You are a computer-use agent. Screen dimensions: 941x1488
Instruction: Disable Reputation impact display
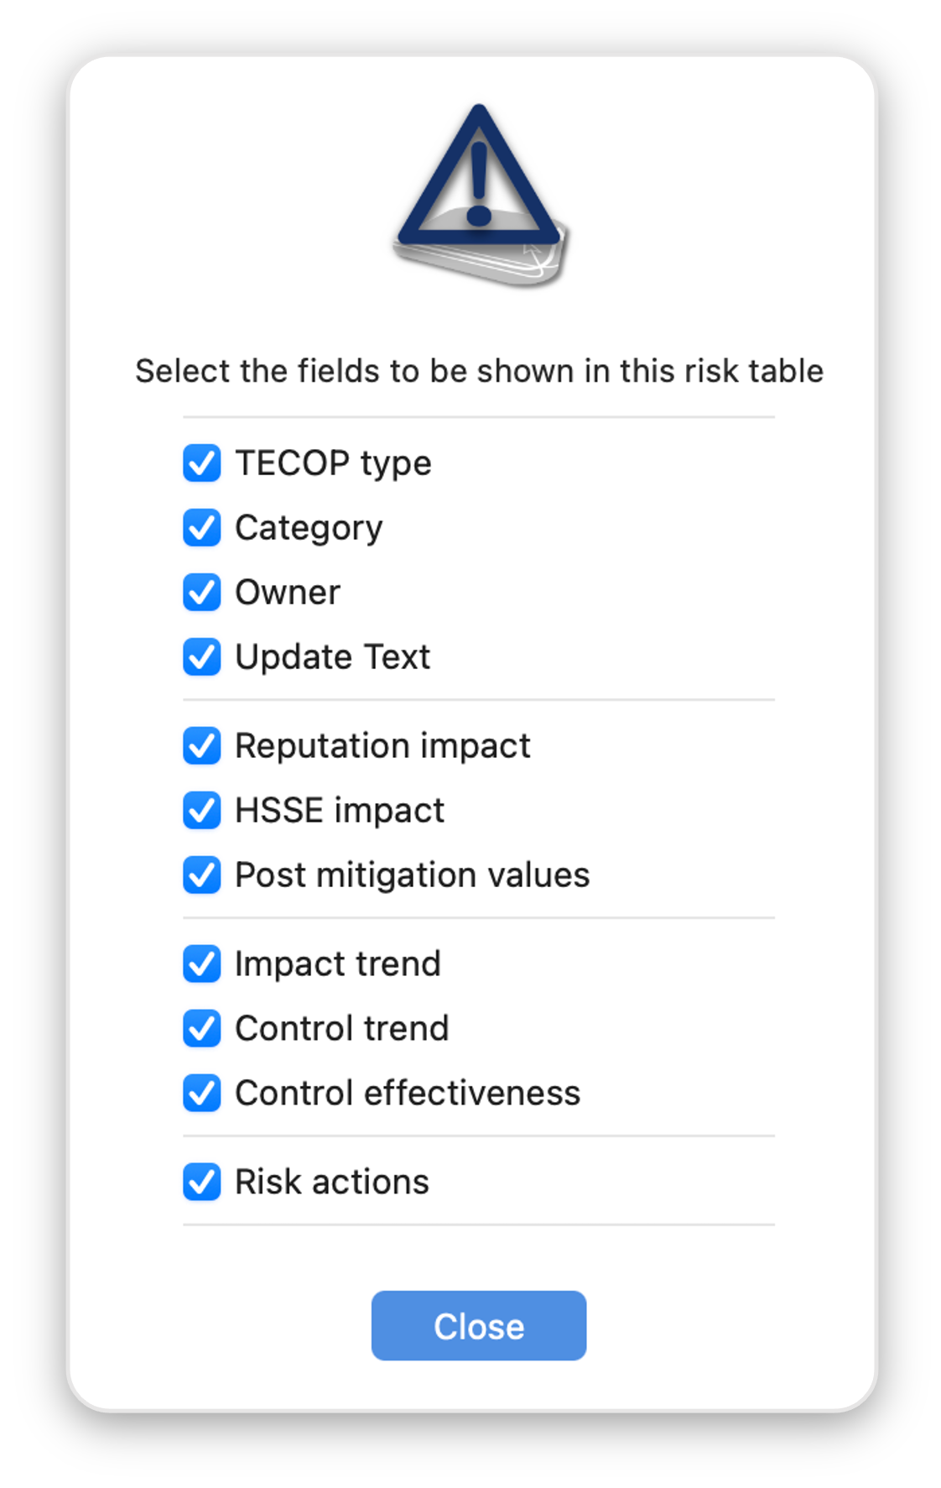[201, 745]
